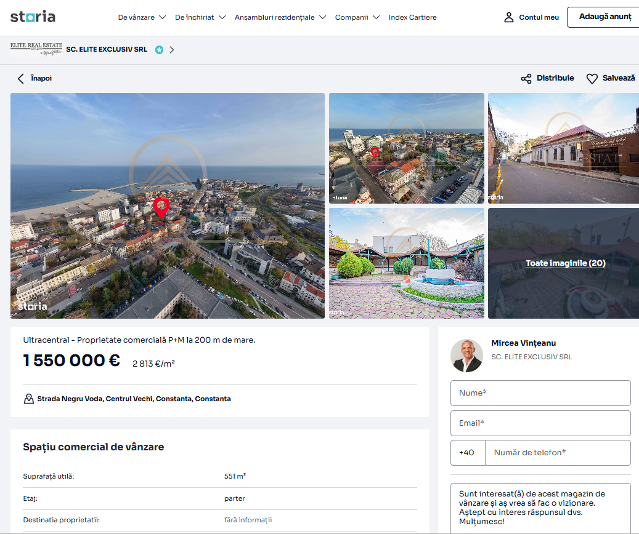
Task: Click agent Mircea Vințeanu's profile photo
Action: click(466, 356)
